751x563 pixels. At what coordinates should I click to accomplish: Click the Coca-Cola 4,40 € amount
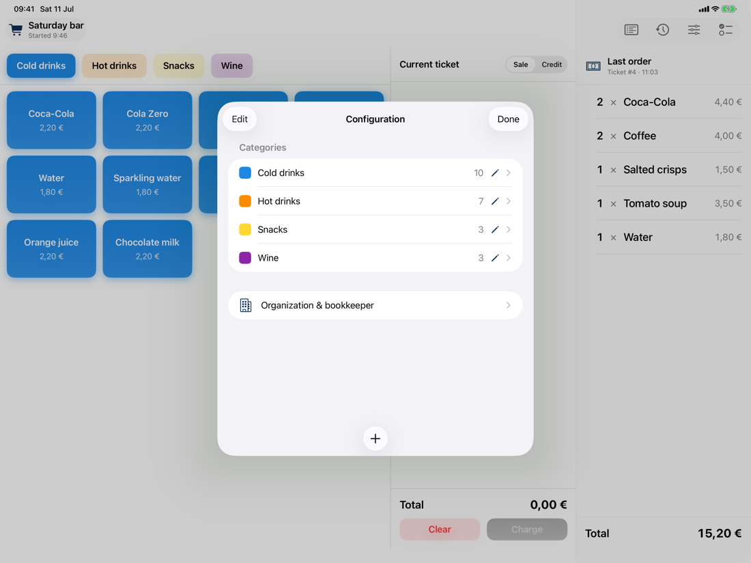pos(728,102)
